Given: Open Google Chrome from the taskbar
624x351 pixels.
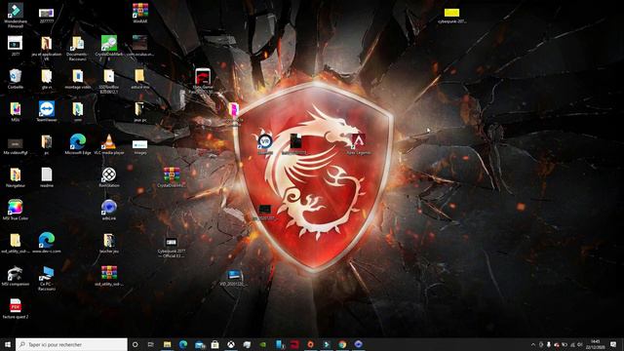Looking at the screenshot, I should pos(342,344).
